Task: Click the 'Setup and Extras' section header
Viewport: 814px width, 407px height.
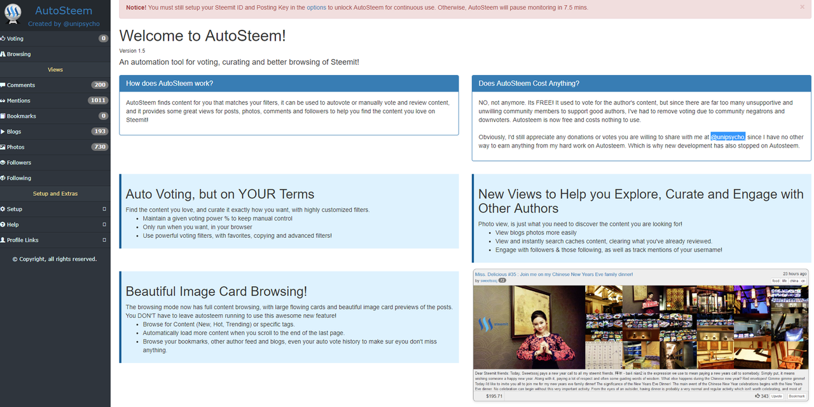Action: (x=55, y=193)
